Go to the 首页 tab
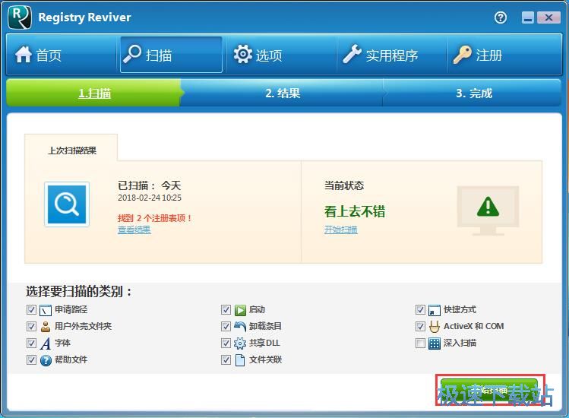 tap(61, 55)
